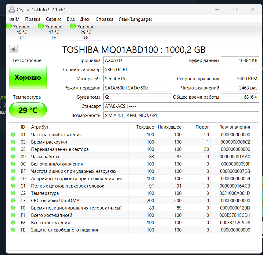The image size is (263, 255).
Task: Click the Порог column header
Action: pos(197,127)
